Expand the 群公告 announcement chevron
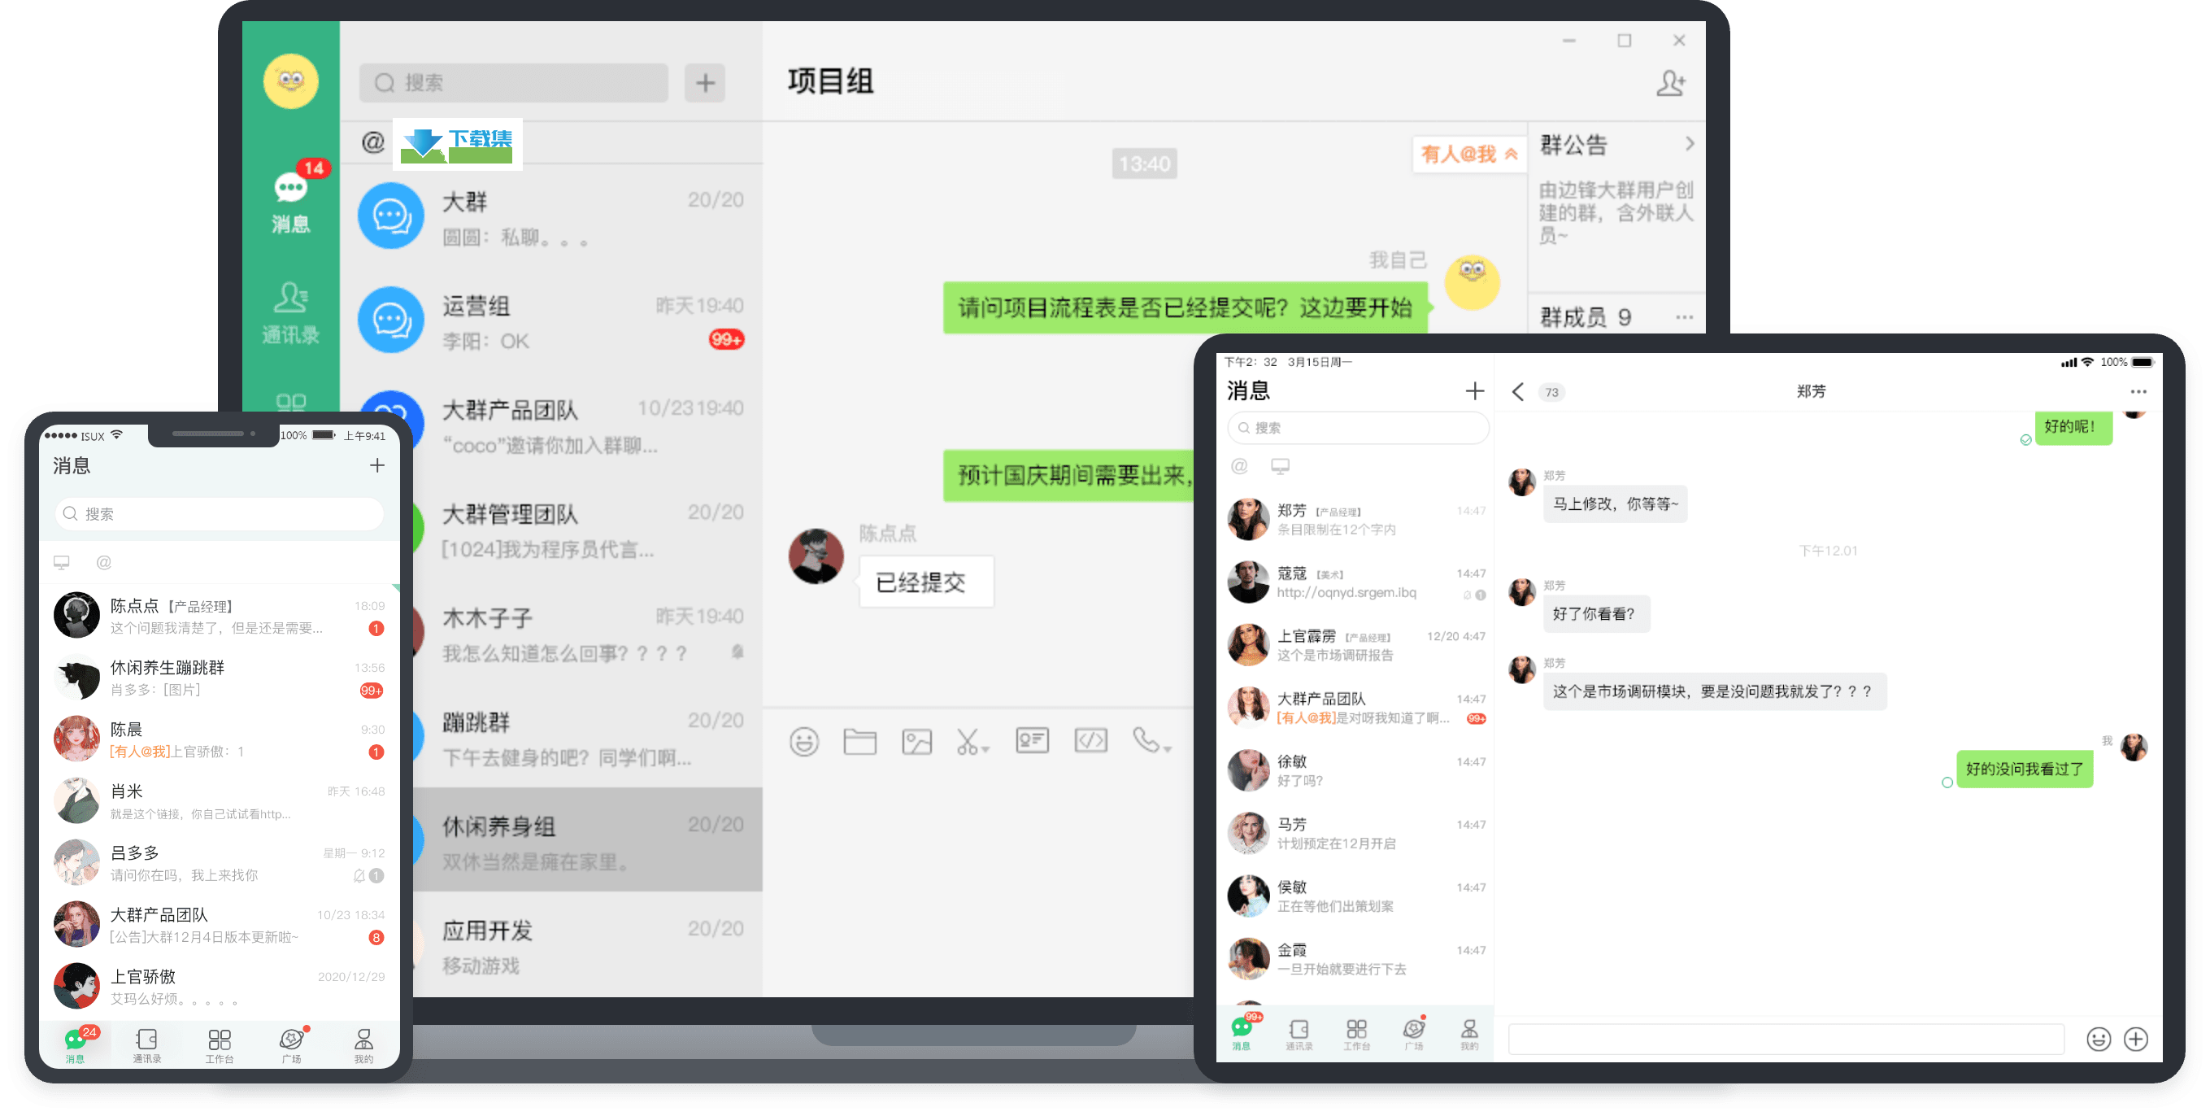Viewport: 2210px width, 1116px height. tap(1690, 143)
